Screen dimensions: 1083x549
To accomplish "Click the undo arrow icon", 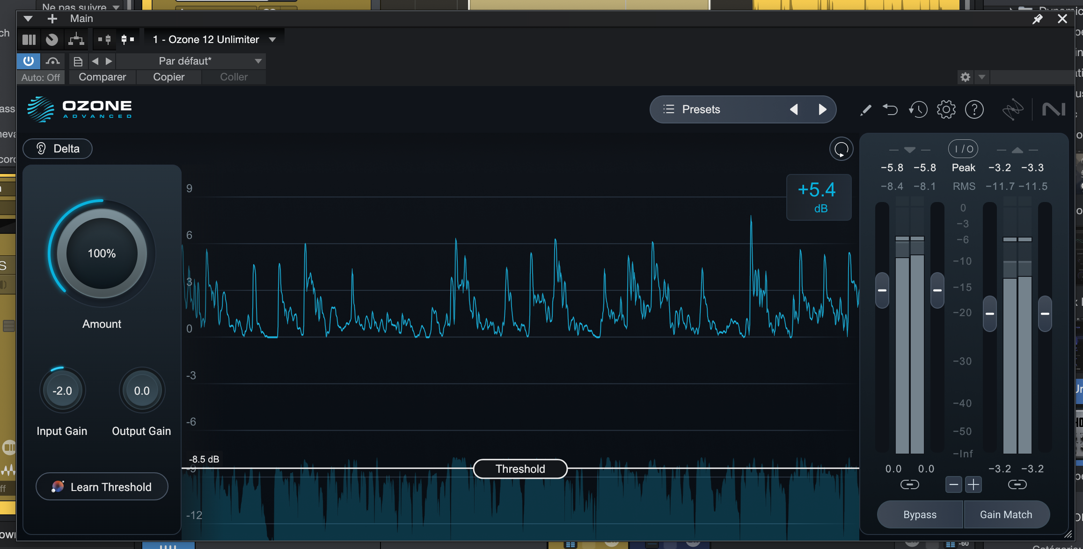I will tap(890, 110).
